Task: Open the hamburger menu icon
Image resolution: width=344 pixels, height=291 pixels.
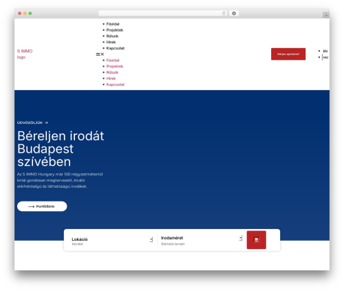Action: point(98,54)
